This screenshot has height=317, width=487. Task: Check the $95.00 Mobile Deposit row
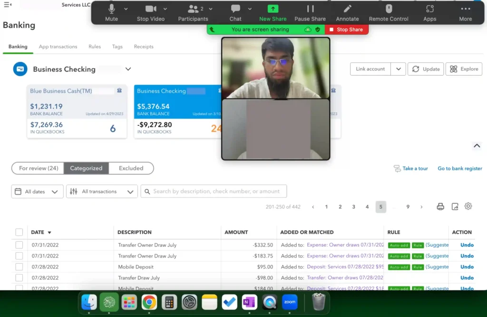[19, 267]
